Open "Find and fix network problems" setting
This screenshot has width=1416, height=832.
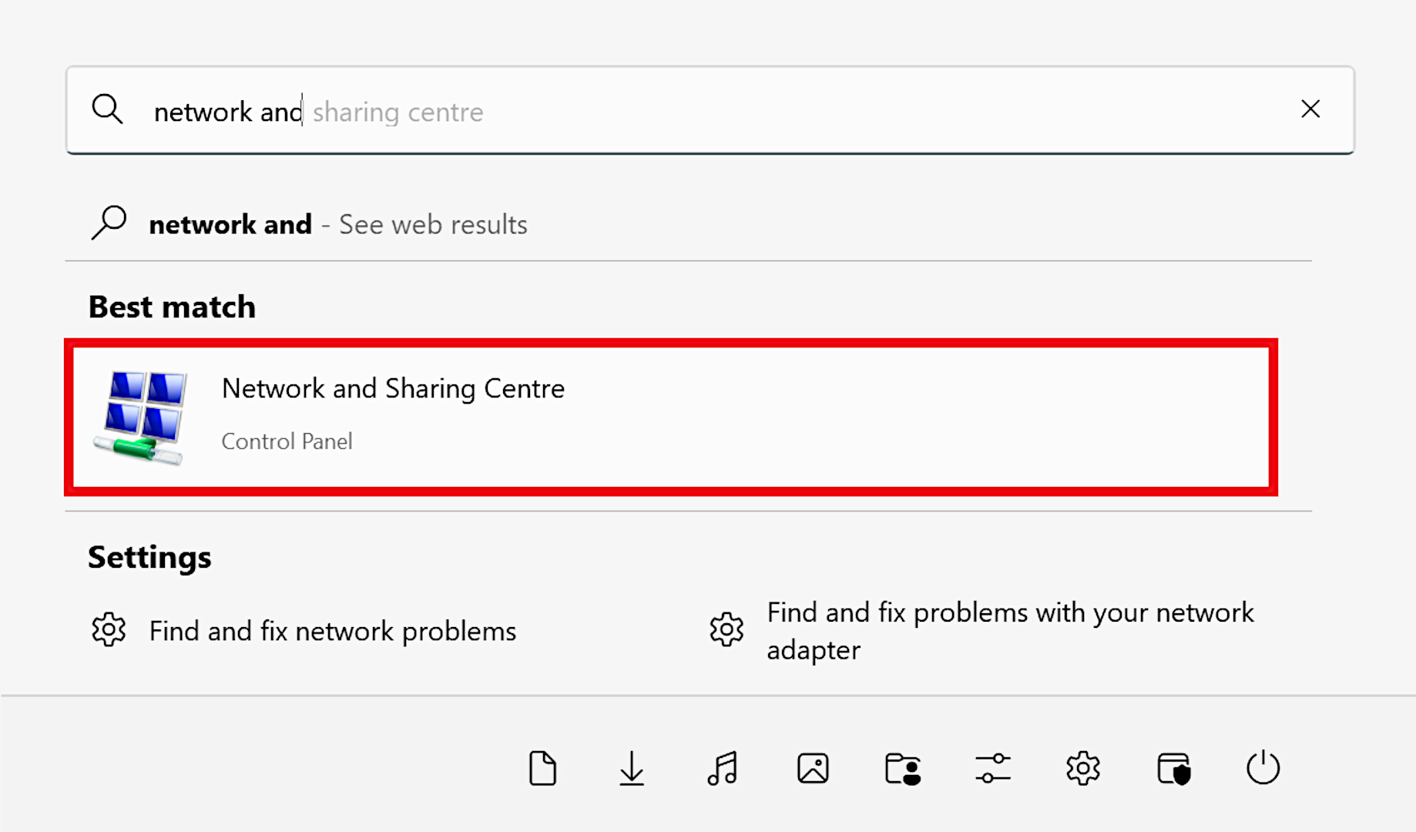[x=332, y=631]
